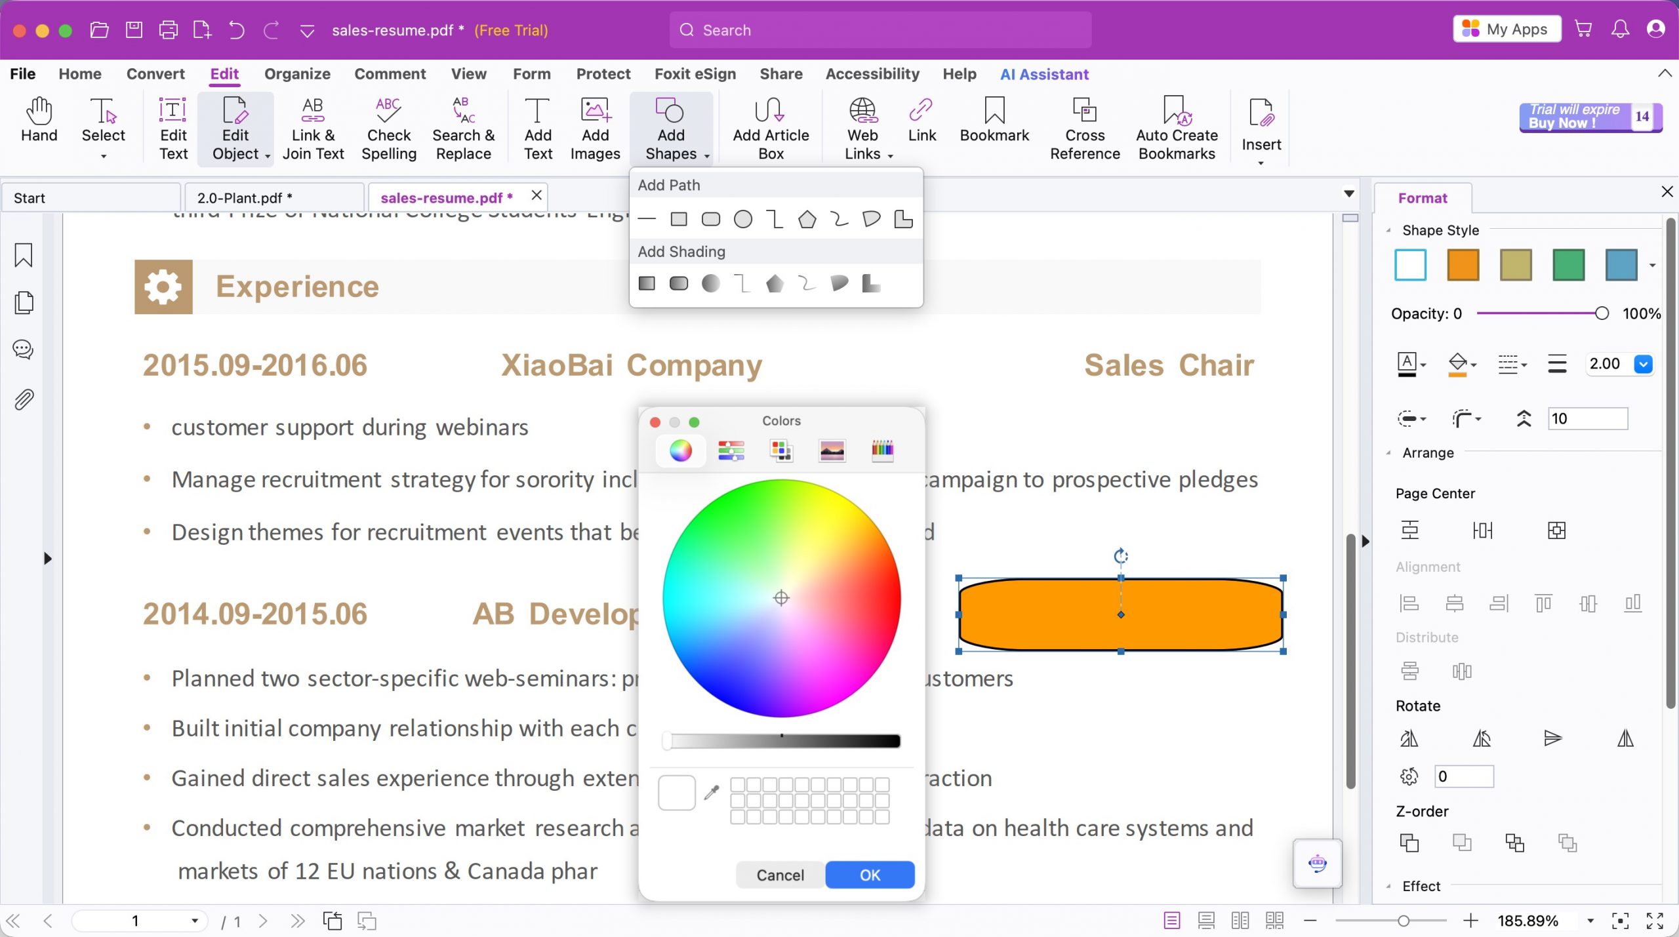Open the File menu
The image size is (1679, 937).
click(x=22, y=74)
